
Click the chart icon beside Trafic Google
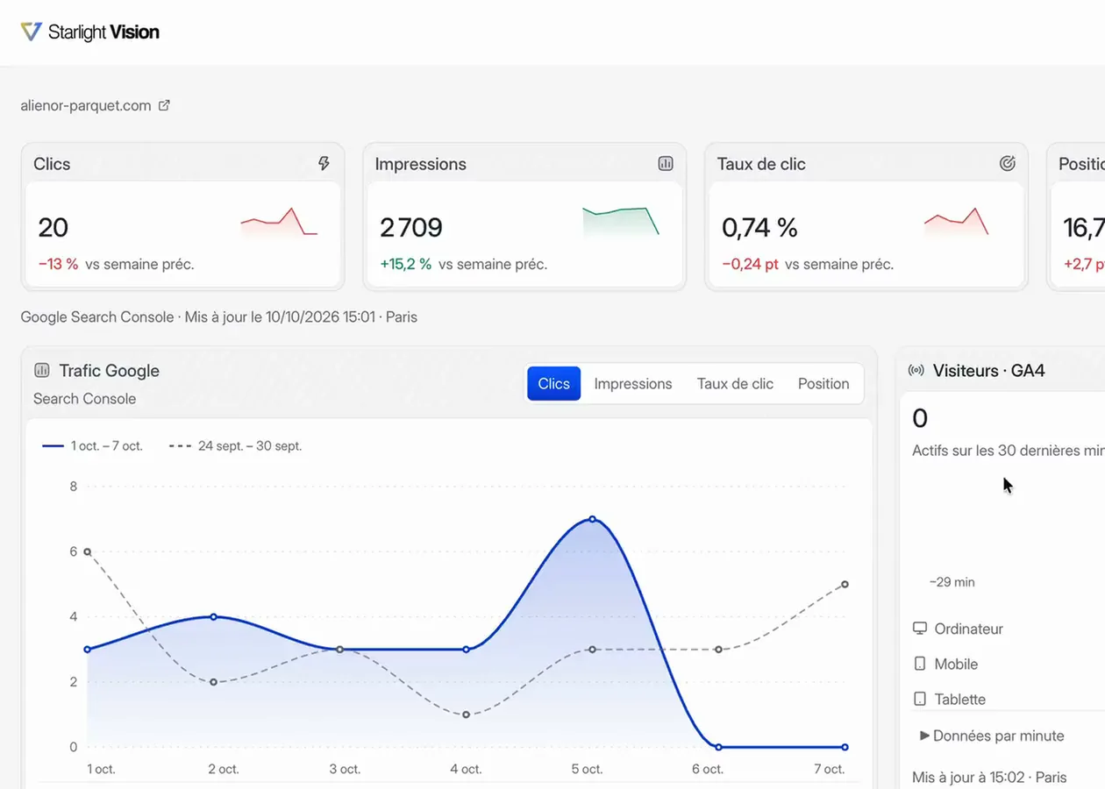coord(41,371)
